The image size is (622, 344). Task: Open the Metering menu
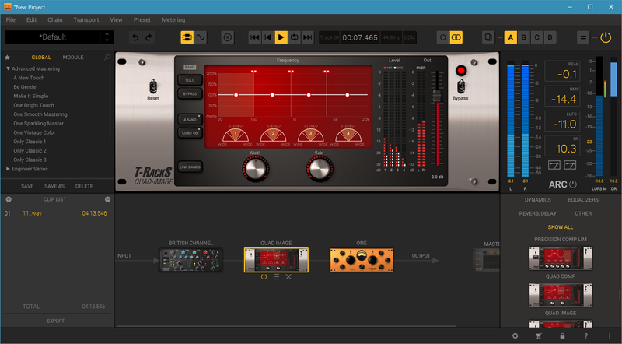point(173,20)
